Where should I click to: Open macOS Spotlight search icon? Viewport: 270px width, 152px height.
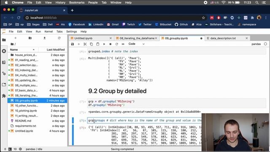[257, 3]
